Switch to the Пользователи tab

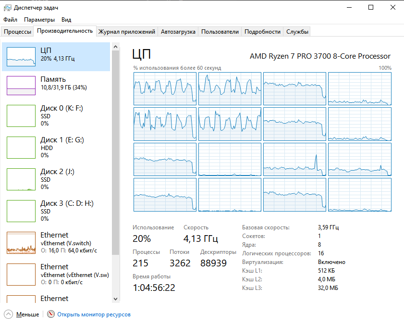[x=220, y=32]
